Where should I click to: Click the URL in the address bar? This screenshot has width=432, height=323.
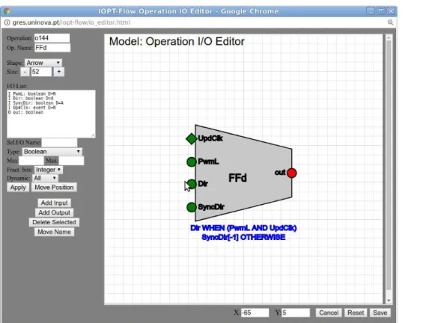tap(71, 22)
